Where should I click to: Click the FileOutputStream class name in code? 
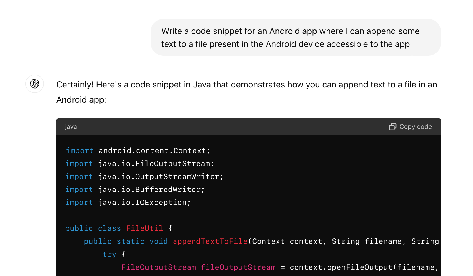(158, 267)
